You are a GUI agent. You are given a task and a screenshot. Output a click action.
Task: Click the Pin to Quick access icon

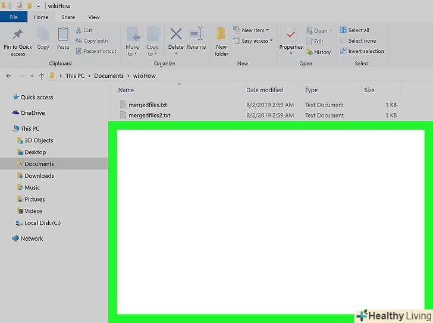pos(18,35)
